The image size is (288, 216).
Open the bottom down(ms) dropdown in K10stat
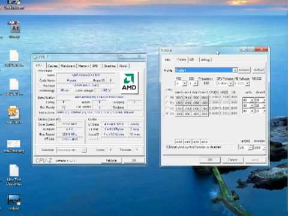tap(259, 148)
